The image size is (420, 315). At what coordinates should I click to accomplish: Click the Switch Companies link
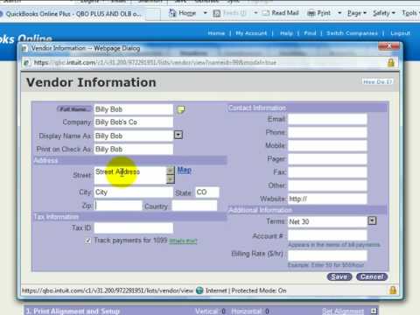pyautogui.click(x=352, y=33)
